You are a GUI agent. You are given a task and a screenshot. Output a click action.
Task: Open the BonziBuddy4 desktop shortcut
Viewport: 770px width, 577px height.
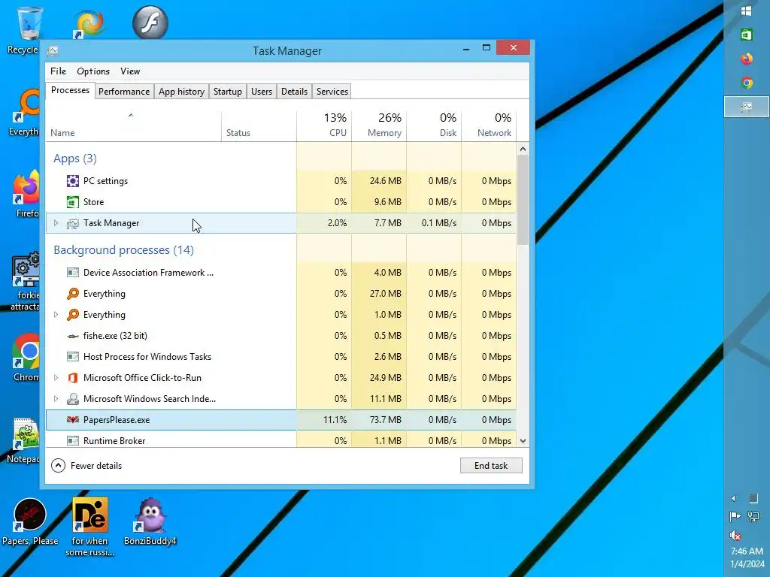tap(150, 521)
